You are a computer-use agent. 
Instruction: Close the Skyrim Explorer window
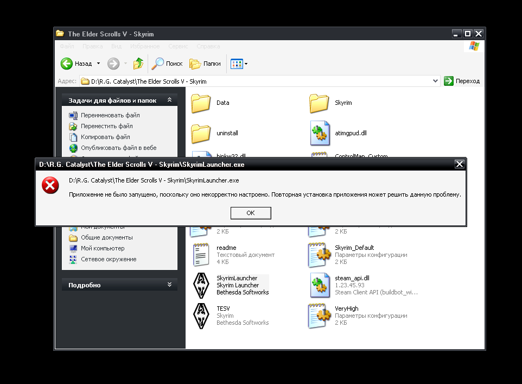click(479, 34)
